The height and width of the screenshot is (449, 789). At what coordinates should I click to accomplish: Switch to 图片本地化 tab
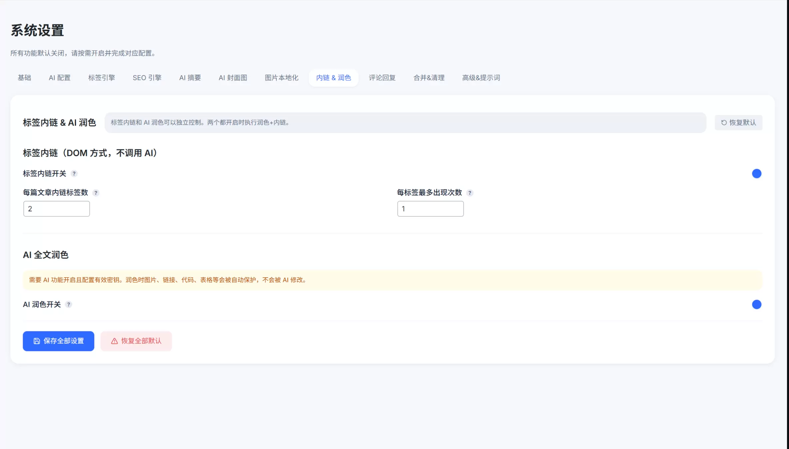click(281, 78)
